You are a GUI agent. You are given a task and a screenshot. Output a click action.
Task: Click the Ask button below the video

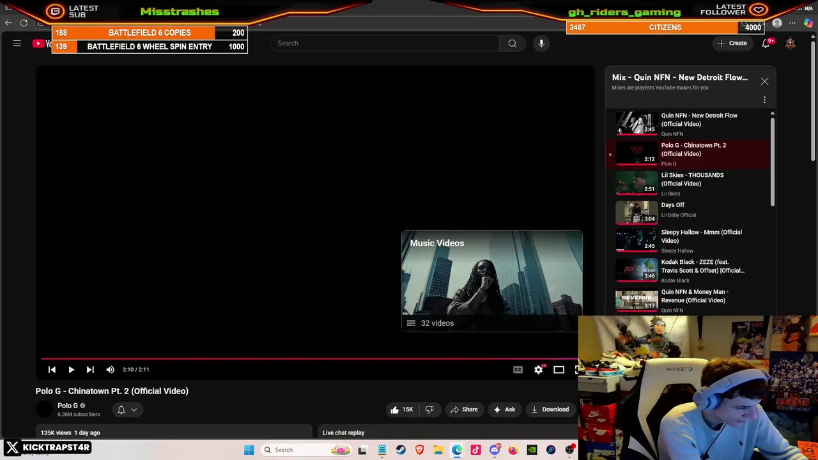[504, 410]
